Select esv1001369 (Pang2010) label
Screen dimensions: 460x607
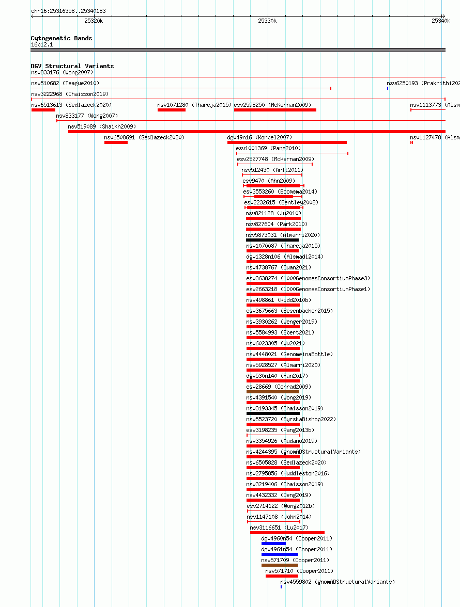point(268,148)
